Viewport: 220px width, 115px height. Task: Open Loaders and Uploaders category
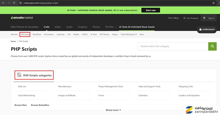pos(189,96)
